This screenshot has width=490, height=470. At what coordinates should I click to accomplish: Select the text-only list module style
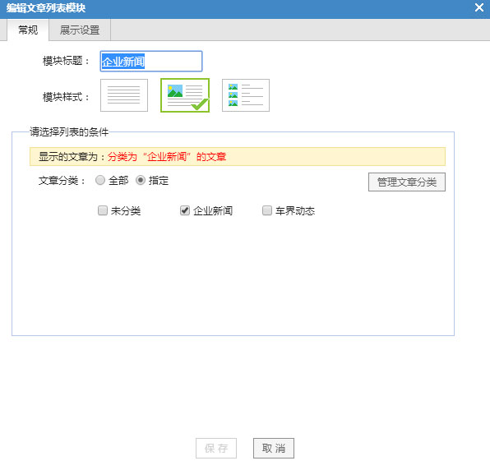tap(124, 95)
